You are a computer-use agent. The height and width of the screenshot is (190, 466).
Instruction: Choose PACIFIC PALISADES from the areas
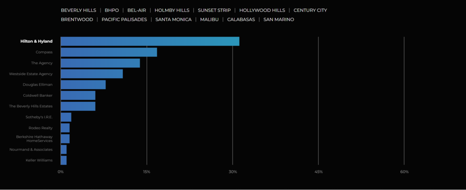tap(124, 20)
